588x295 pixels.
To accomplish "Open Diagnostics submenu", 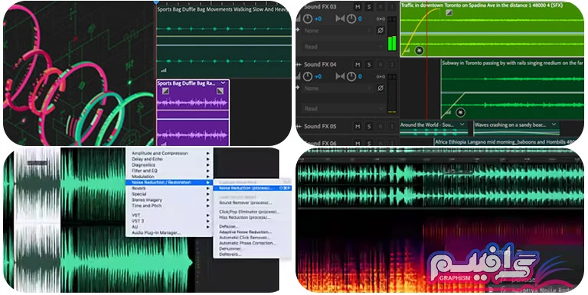I will (x=169, y=165).
